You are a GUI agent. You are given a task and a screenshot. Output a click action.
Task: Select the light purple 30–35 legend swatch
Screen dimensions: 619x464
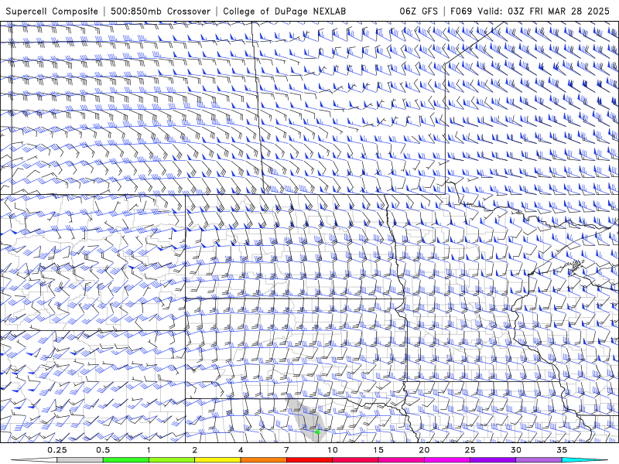(539, 460)
